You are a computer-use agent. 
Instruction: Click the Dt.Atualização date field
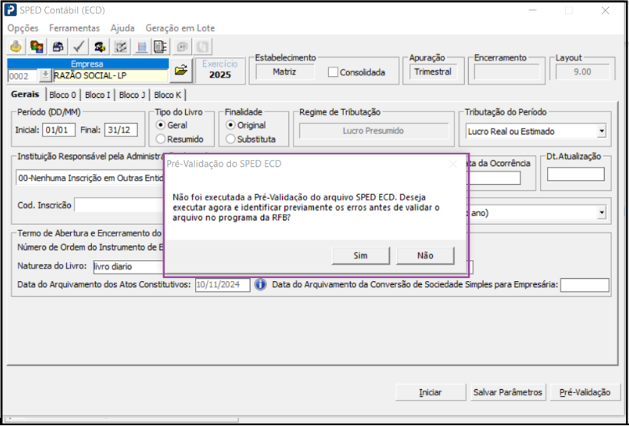pyautogui.click(x=576, y=175)
